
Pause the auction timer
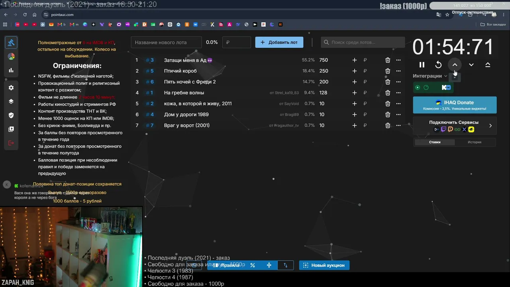pos(422,65)
